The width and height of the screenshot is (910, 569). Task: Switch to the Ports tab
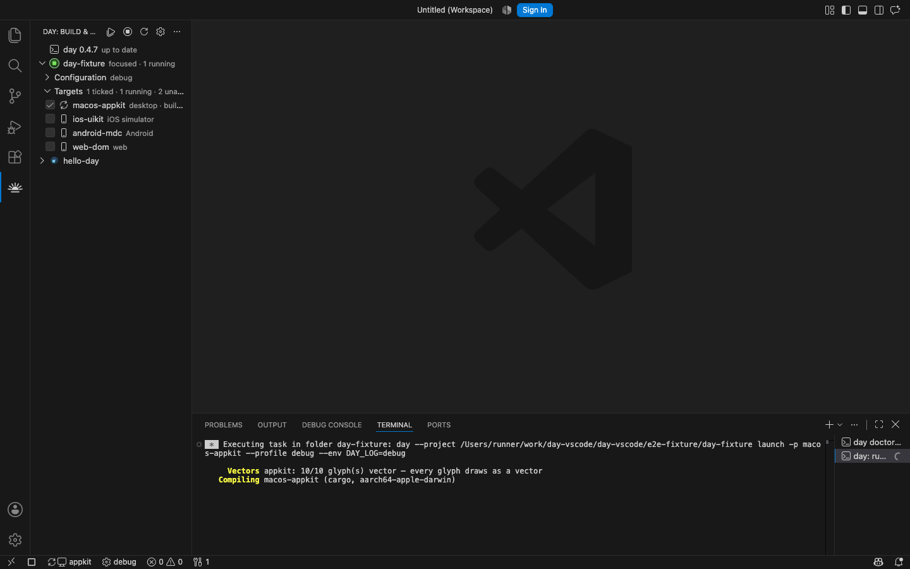pos(439,425)
